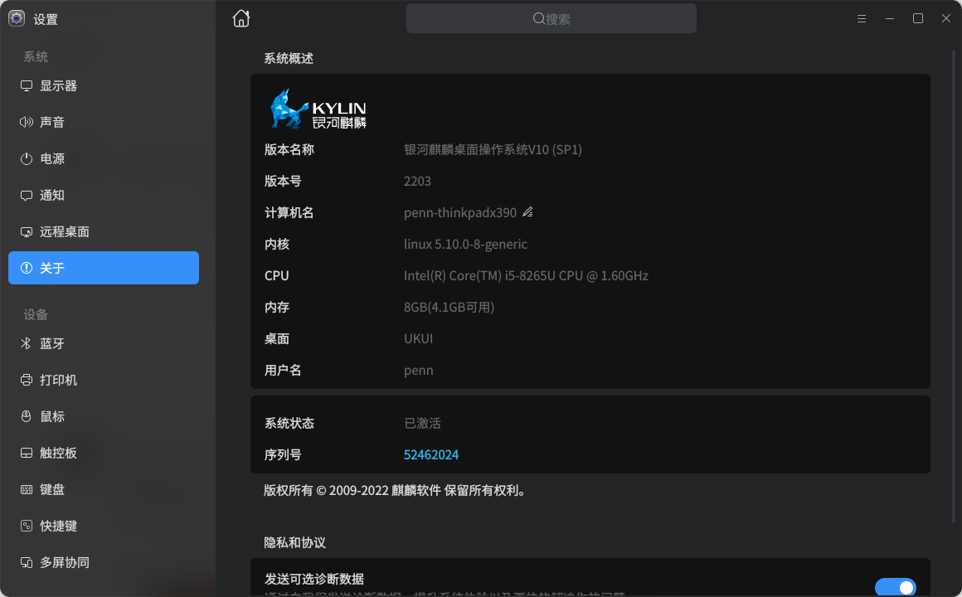
Task: Click the 设置 window title text
Action: (46, 20)
